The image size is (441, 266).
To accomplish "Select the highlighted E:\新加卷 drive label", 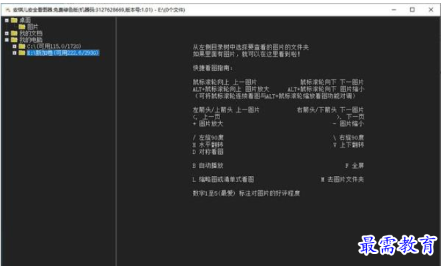I will point(63,53).
